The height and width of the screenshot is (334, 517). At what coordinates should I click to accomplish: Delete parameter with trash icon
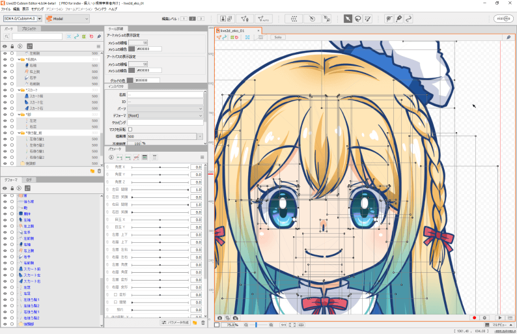point(203,323)
